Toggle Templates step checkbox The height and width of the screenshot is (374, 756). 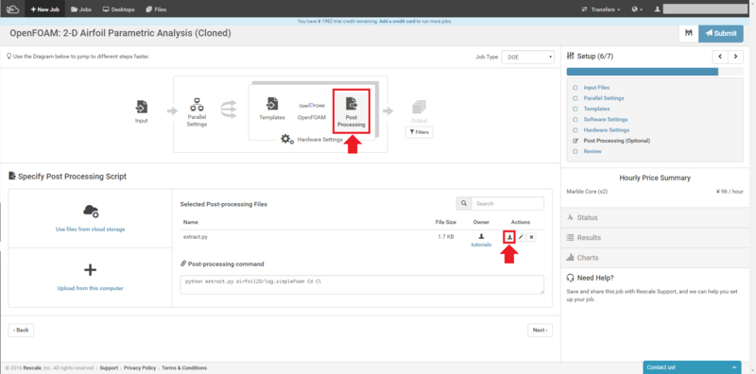(576, 109)
